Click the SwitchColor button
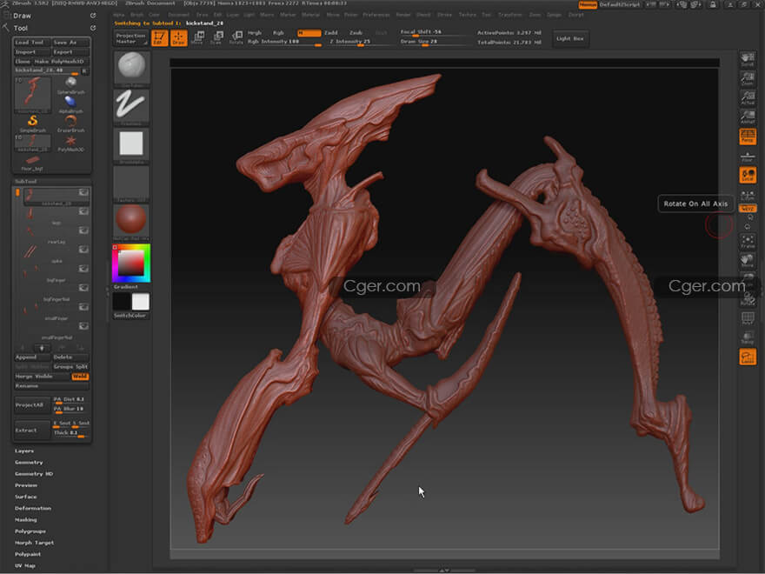765x574 pixels. click(130, 316)
